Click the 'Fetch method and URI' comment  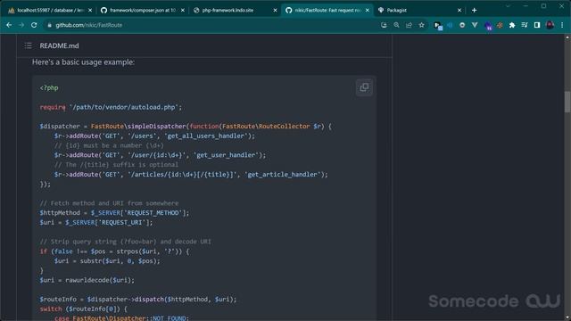point(109,203)
